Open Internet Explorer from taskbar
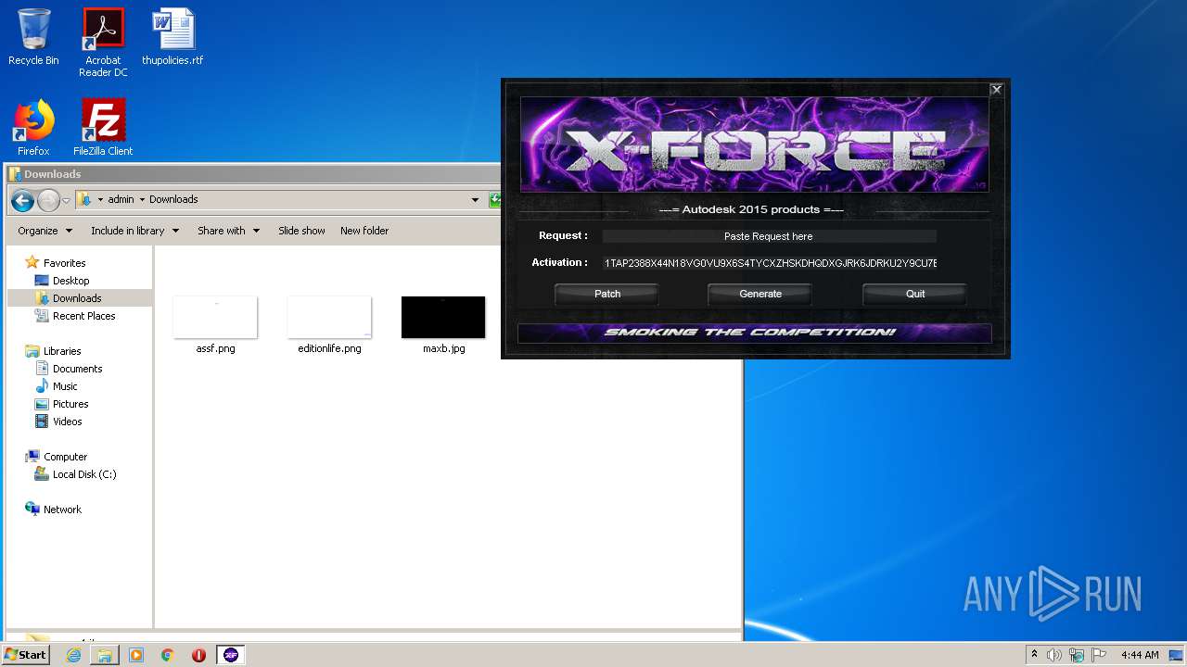 [73, 655]
